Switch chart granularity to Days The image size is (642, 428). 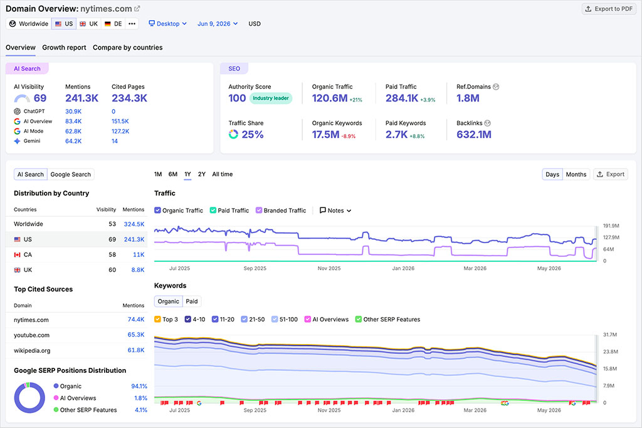pos(552,174)
